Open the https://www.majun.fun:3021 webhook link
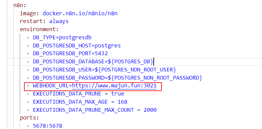 (114, 86)
